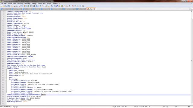The height and width of the screenshot is (108, 193).
Task: Close the Config.yml tab with its X
Action: [95, 9]
